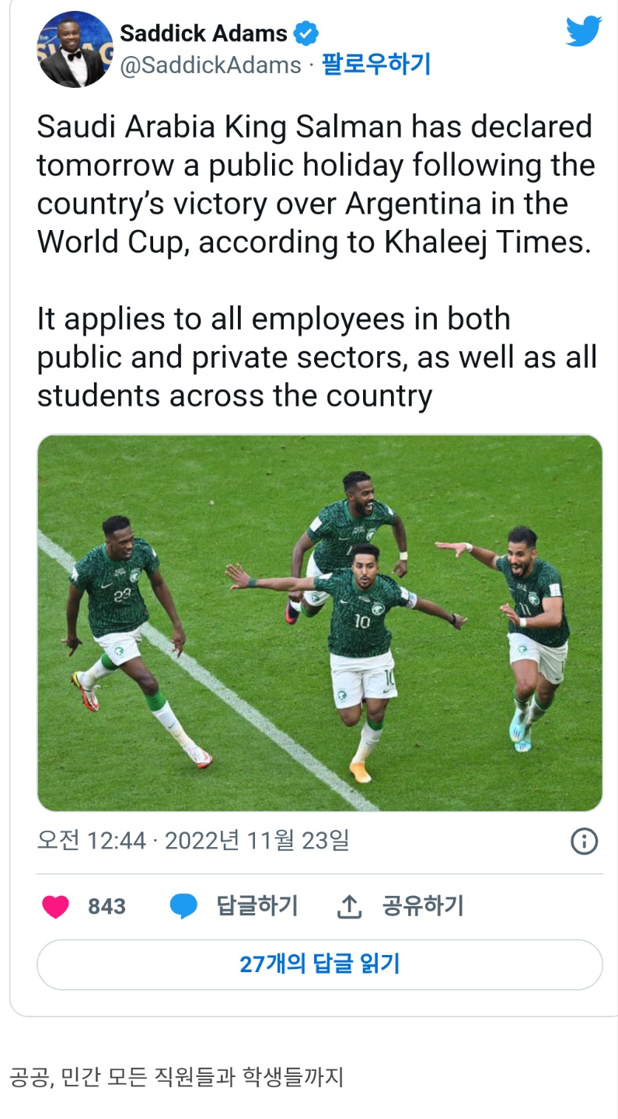Like the tweet with the heart icon

click(x=55, y=906)
